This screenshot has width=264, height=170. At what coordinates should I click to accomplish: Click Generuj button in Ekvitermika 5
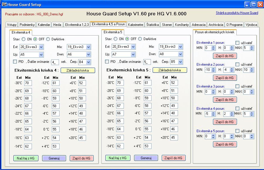[146, 158]
